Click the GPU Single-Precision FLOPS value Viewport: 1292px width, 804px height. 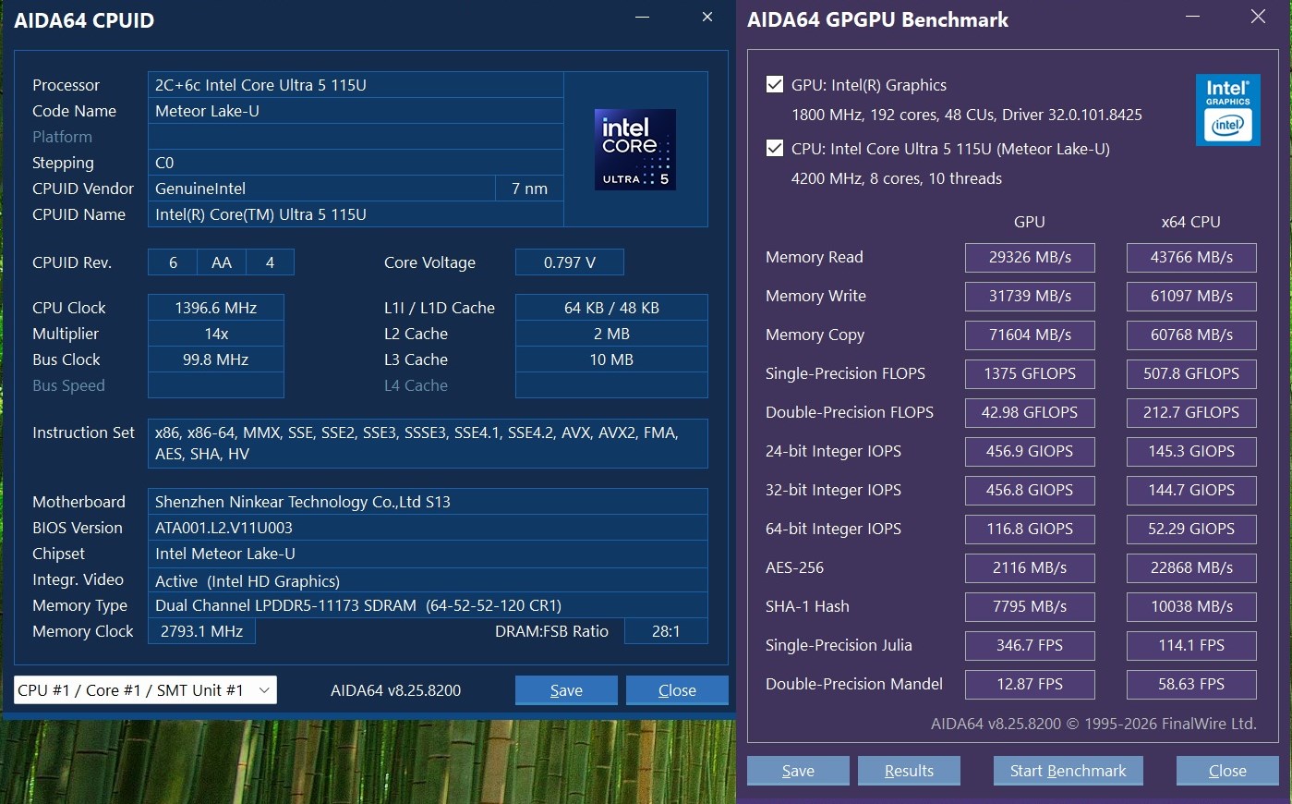pos(1030,374)
